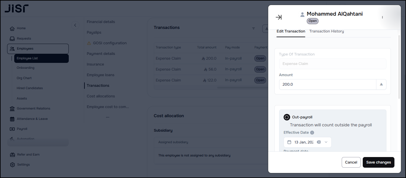Click the filter icon in Transactions
Screen dimensions: 406x178
(x=253, y=28)
